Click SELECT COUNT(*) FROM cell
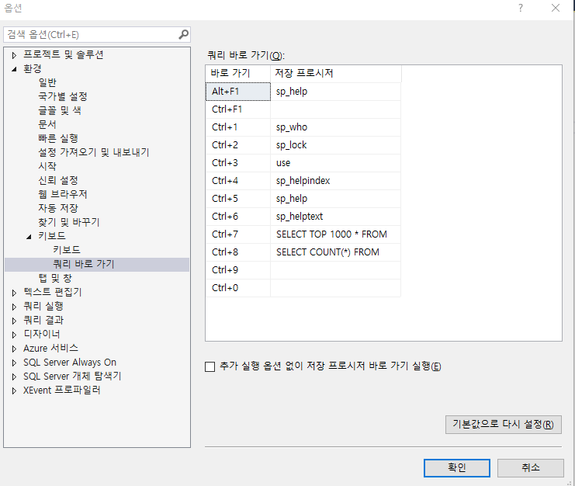Screen dimensions: 575x486 click(335, 252)
